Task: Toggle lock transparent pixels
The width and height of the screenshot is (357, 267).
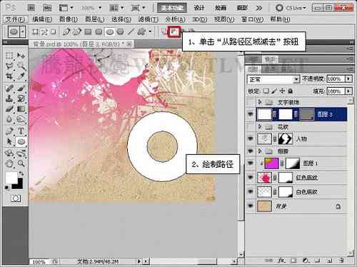Action: point(266,91)
